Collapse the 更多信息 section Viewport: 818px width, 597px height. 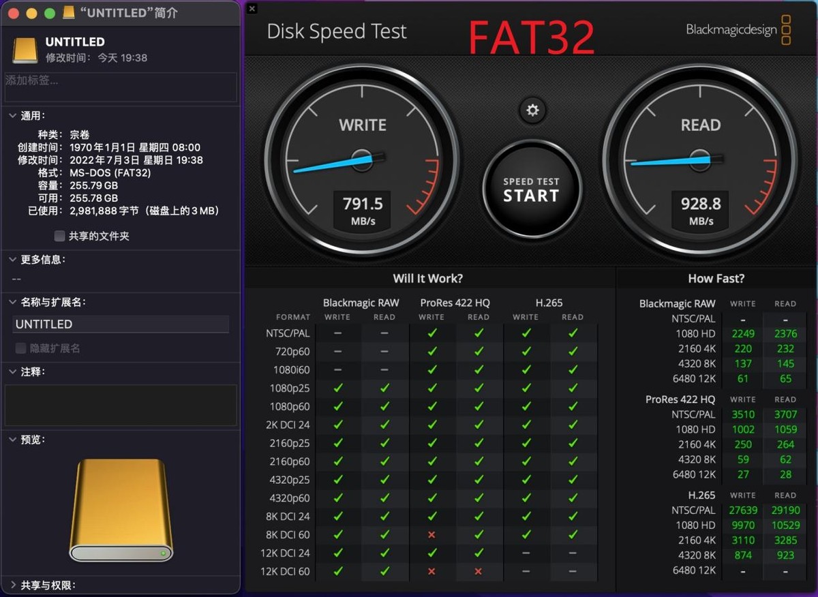(x=12, y=260)
